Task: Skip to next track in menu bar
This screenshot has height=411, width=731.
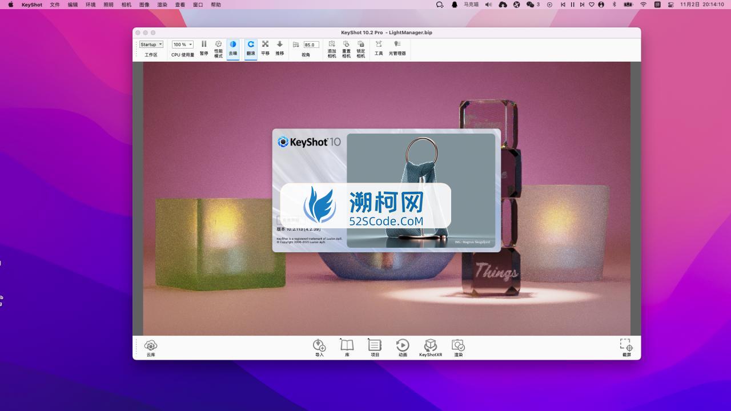Action: click(583, 5)
